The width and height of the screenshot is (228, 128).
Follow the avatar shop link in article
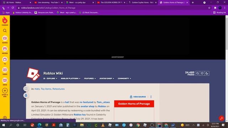pyautogui.click(x=88, y=106)
